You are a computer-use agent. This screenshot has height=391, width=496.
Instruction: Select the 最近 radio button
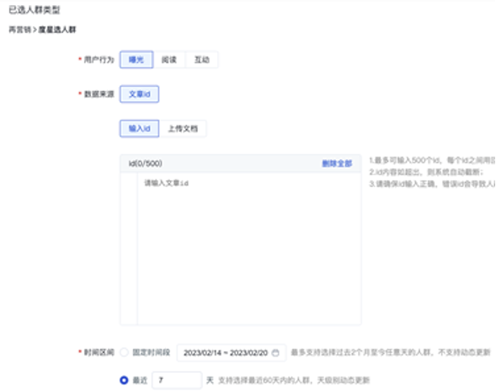pos(124,380)
